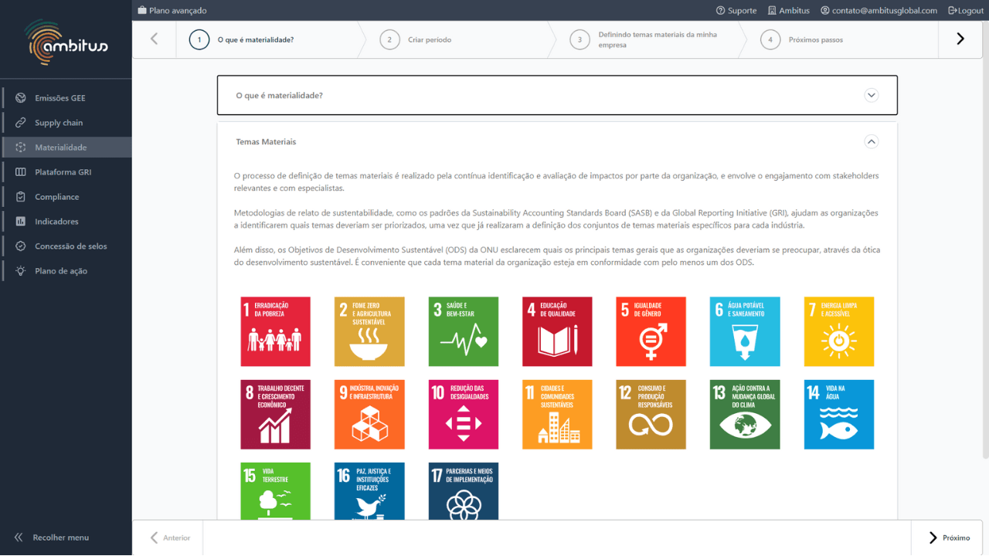Screen dimensions: 989x556
Task: Click the Recolher menu double-chevron icon
Action: point(19,537)
